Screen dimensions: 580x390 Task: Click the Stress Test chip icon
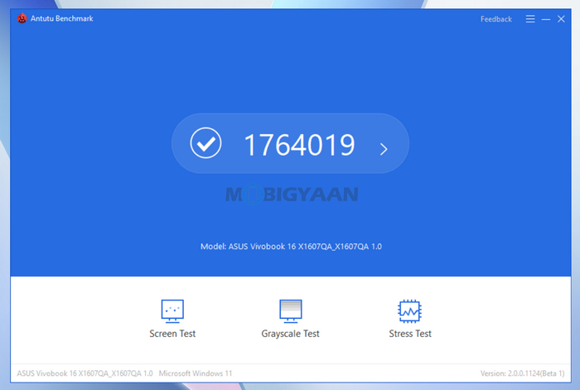[x=409, y=311]
